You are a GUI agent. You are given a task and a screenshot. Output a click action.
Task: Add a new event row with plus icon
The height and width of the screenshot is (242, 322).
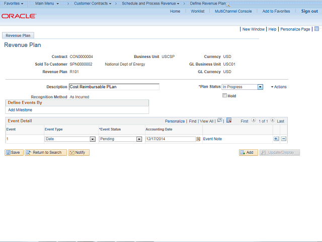276,139
